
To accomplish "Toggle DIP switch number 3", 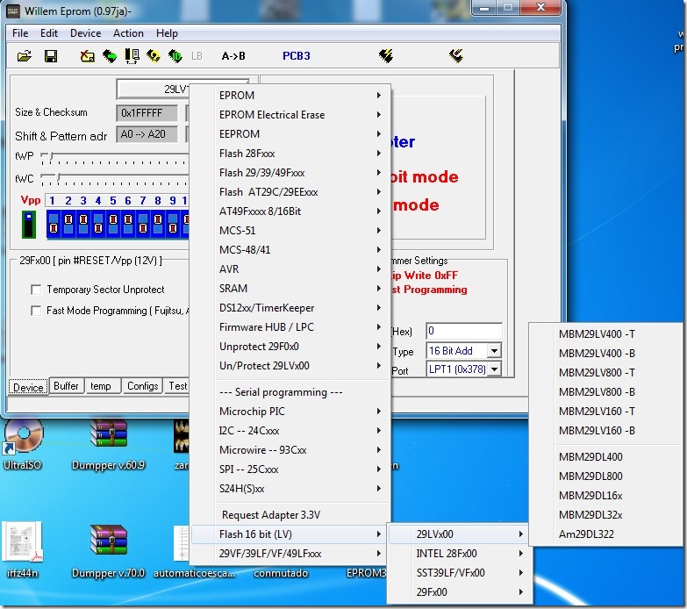I will (x=83, y=225).
